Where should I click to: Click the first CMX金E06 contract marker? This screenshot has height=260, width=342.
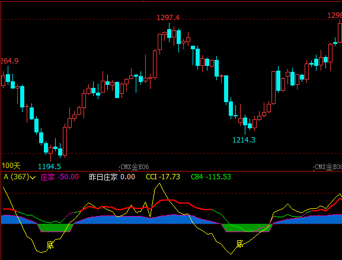[135, 167]
